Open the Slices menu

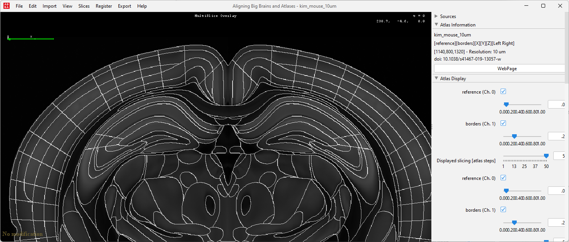84,6
